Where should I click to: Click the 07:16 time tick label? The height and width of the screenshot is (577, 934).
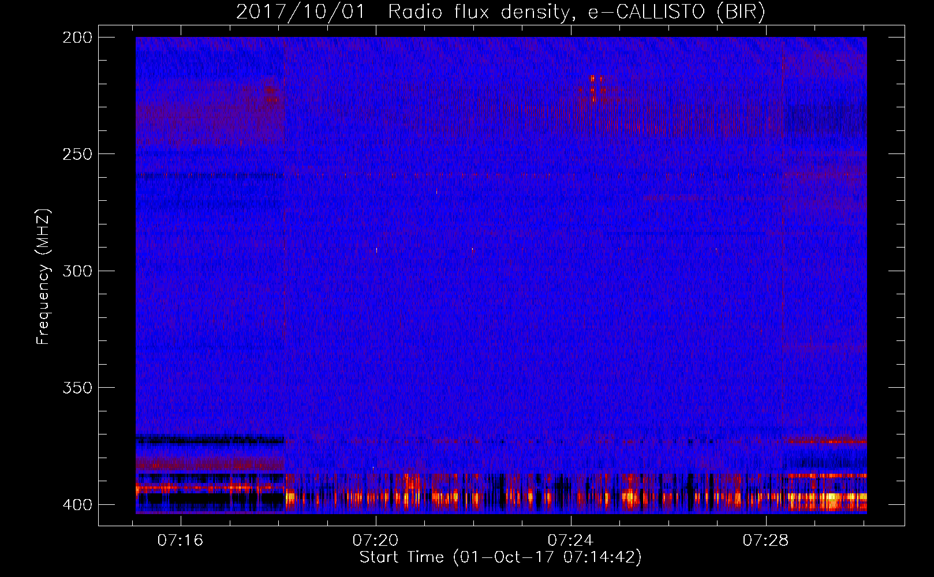click(181, 540)
